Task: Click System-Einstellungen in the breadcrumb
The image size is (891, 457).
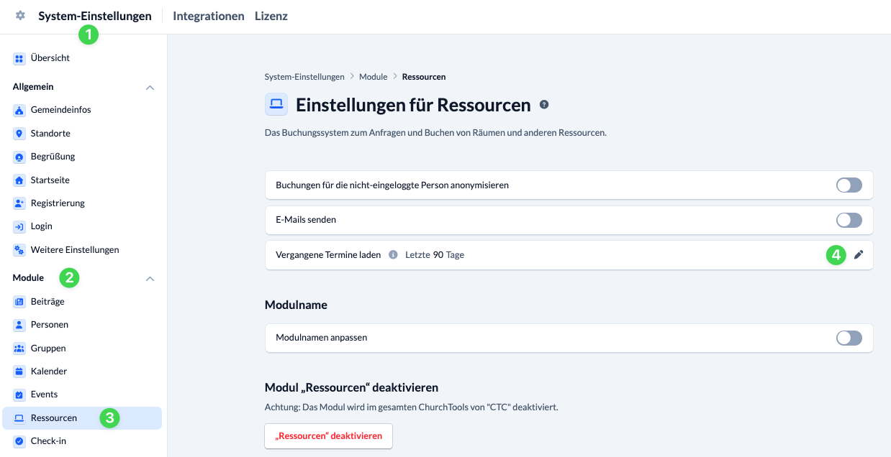Action: pos(304,77)
